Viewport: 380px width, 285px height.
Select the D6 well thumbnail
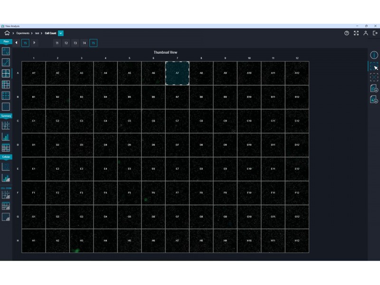(153, 145)
